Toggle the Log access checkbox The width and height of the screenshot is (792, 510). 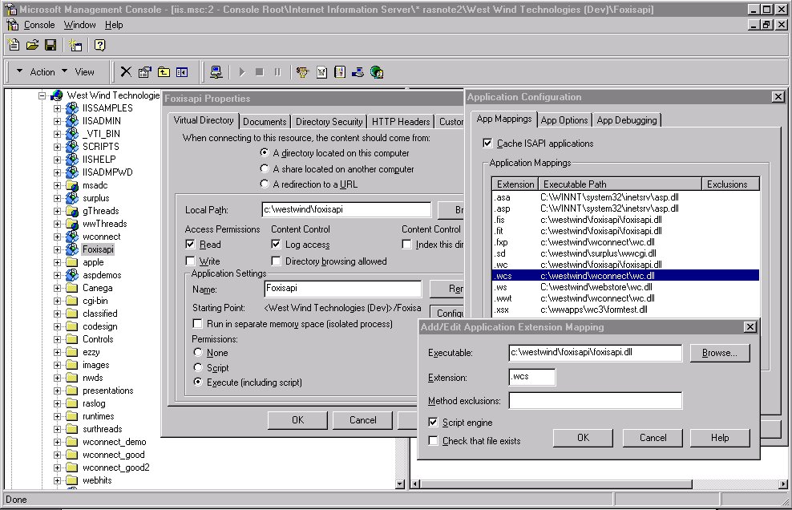(x=276, y=244)
